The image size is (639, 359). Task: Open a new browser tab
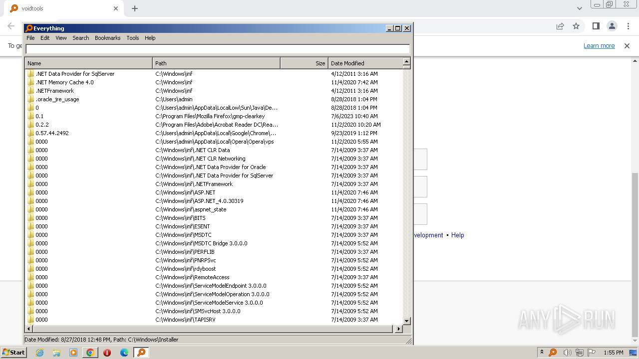(135, 8)
